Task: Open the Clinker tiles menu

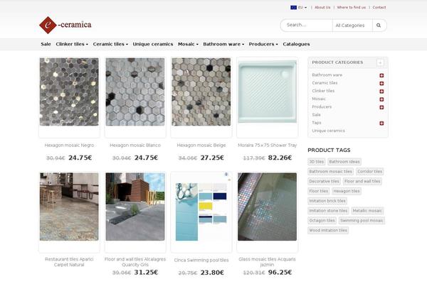Action: [x=72, y=44]
